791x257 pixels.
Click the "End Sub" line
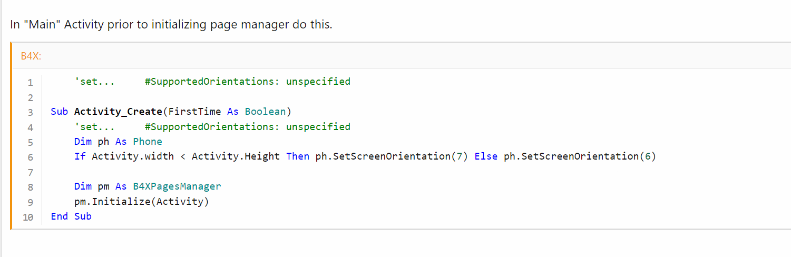coord(71,216)
